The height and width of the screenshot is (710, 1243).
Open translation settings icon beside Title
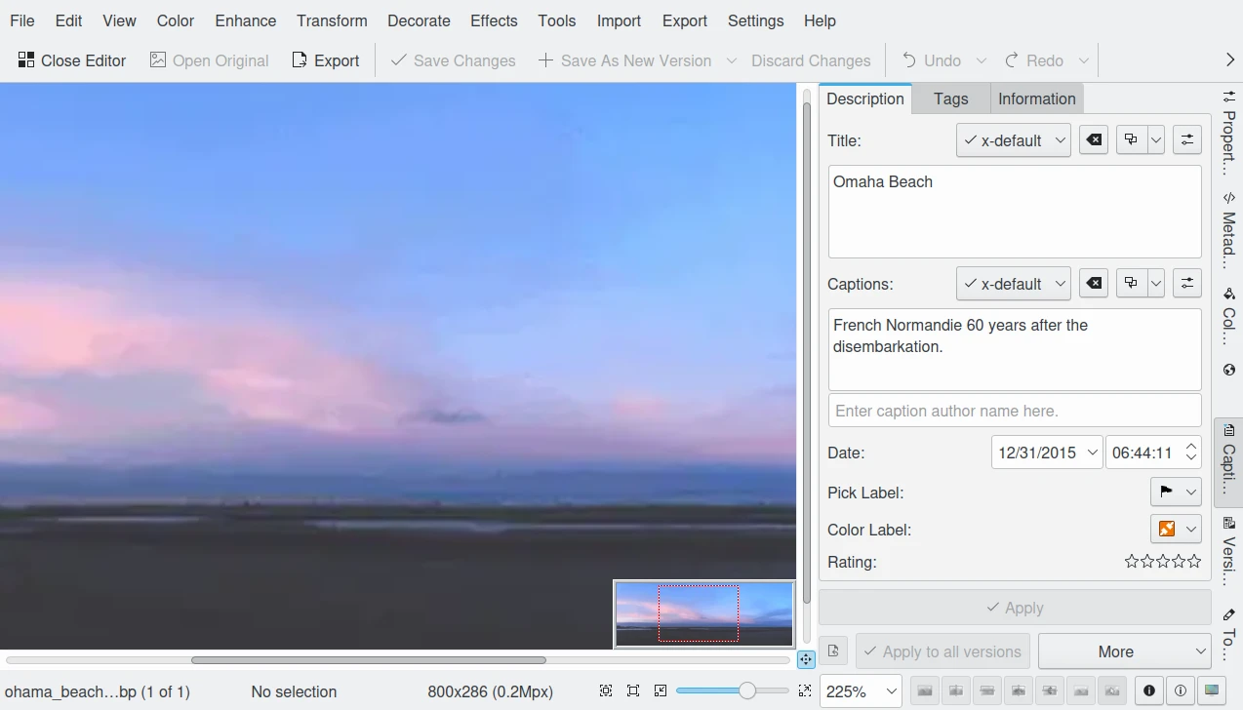coord(1186,140)
